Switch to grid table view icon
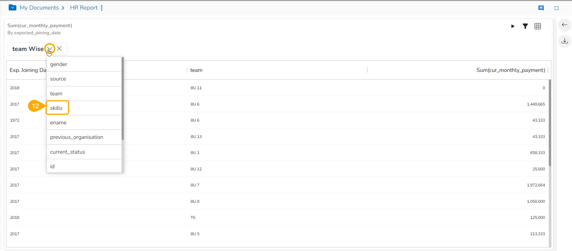572x251 pixels. [537, 26]
